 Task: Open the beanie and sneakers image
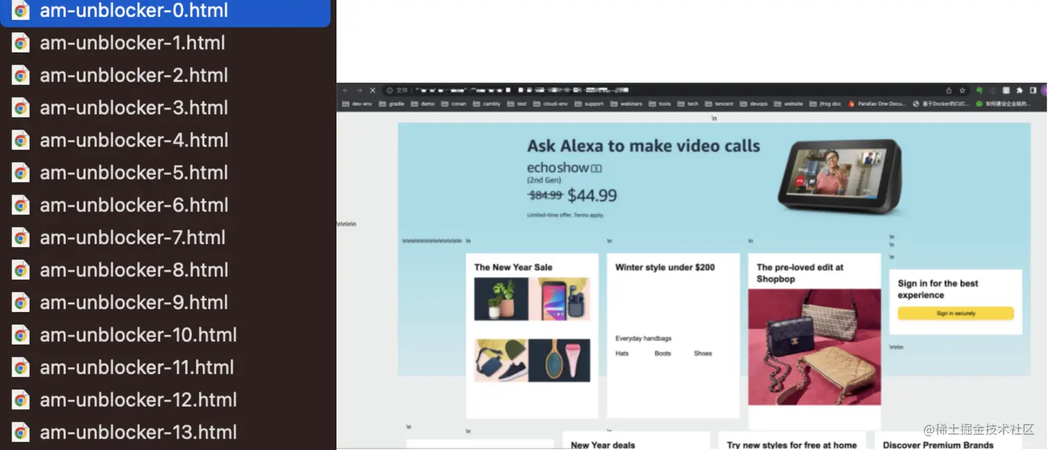click(x=501, y=360)
